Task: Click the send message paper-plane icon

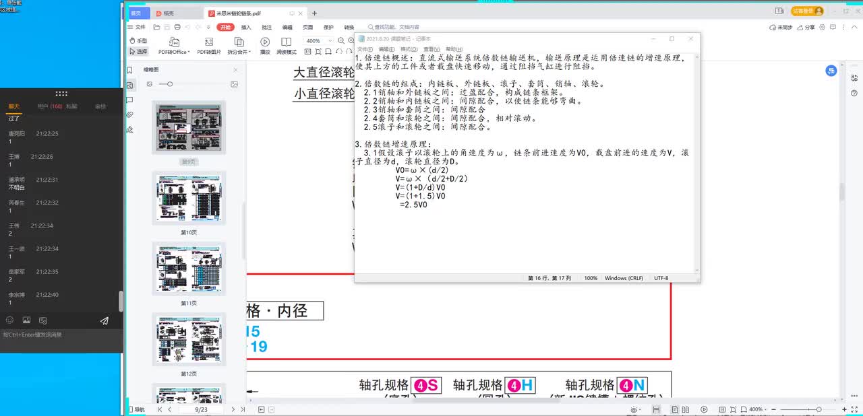Action: tap(104, 320)
